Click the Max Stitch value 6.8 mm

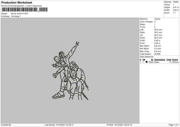coord(157,46)
